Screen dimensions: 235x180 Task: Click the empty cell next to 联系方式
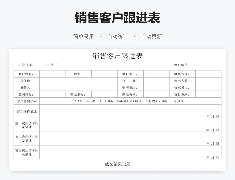coord(209,74)
